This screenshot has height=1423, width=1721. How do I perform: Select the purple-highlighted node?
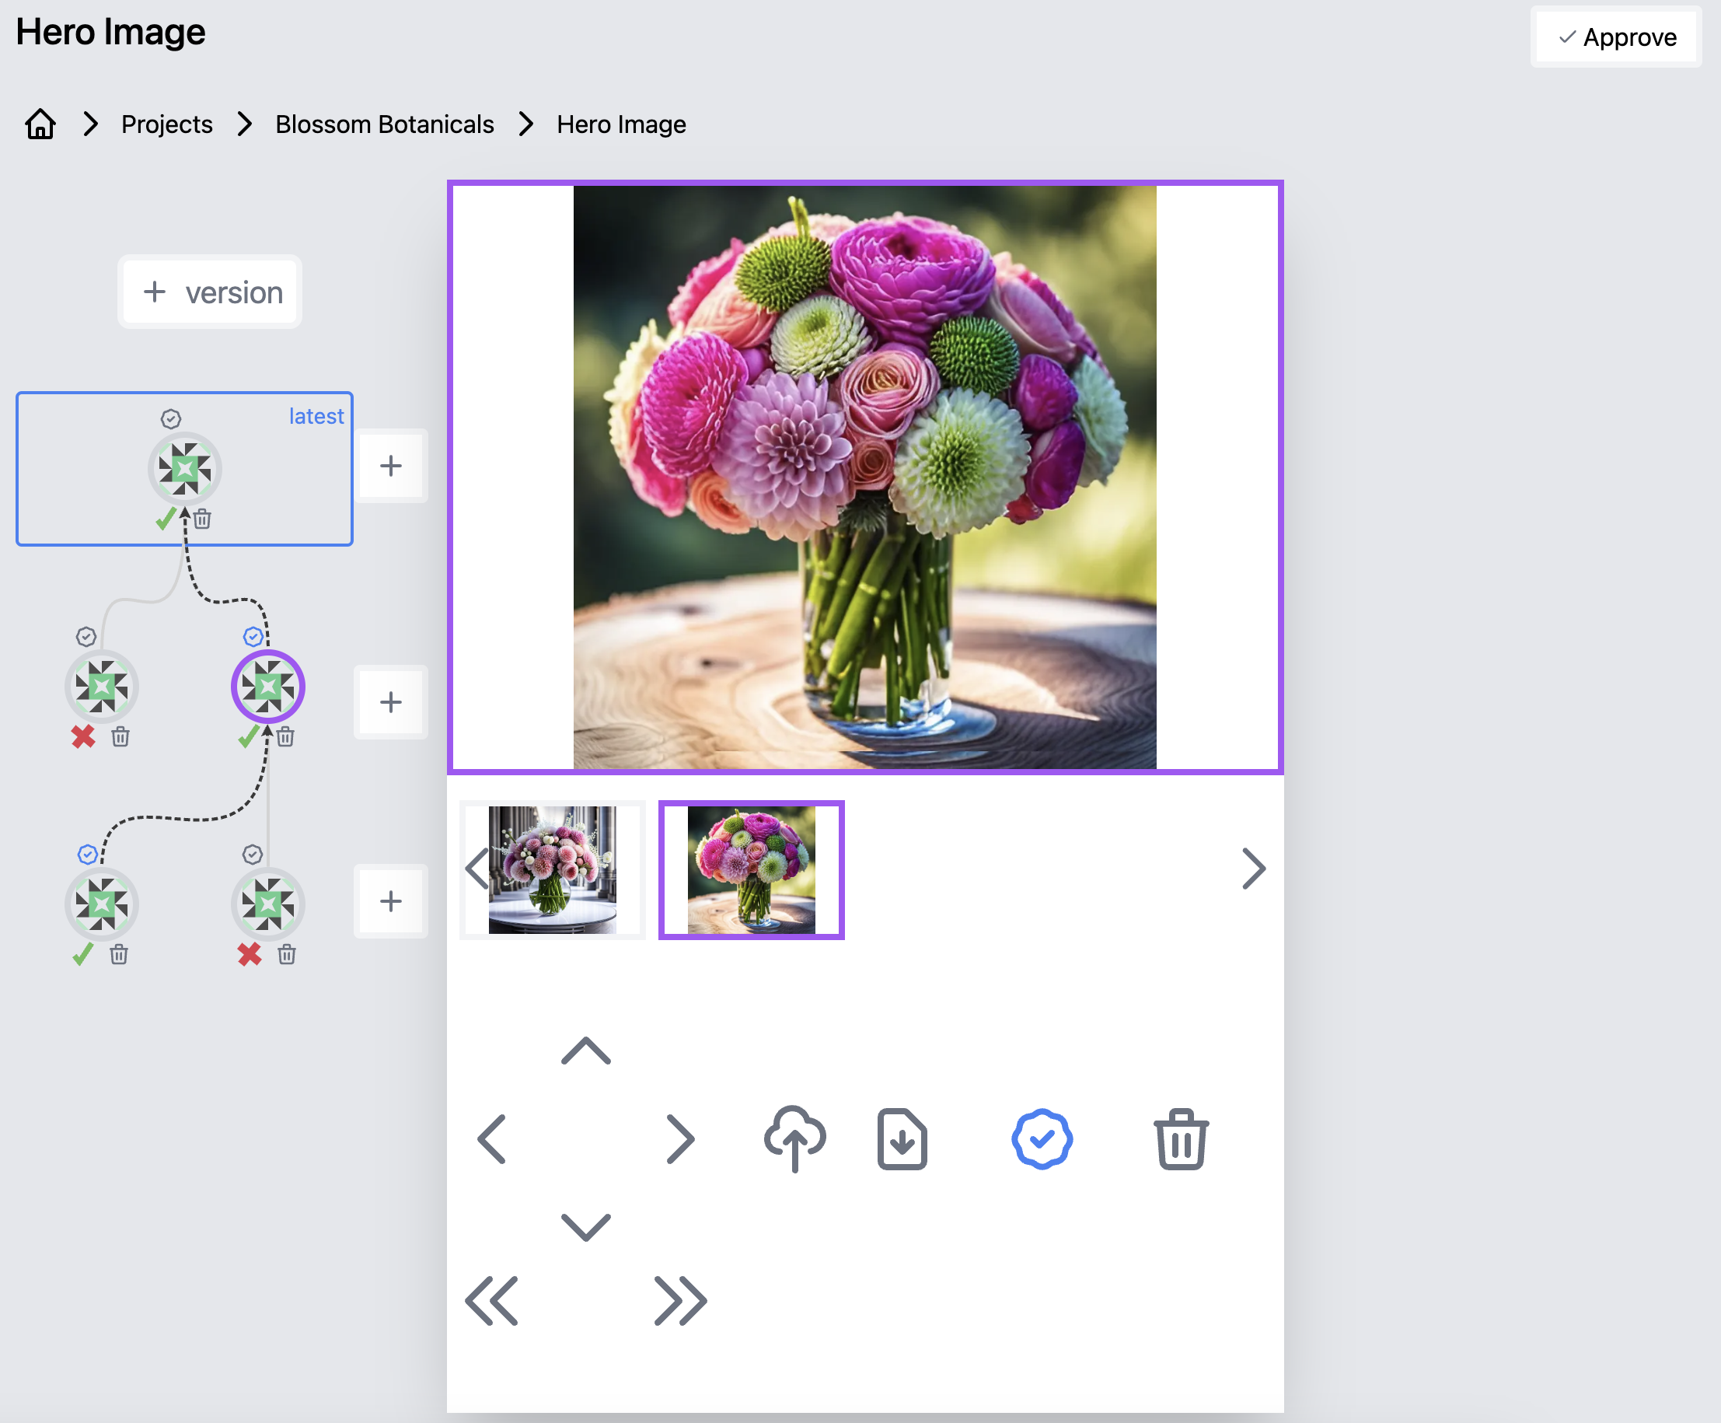(268, 686)
